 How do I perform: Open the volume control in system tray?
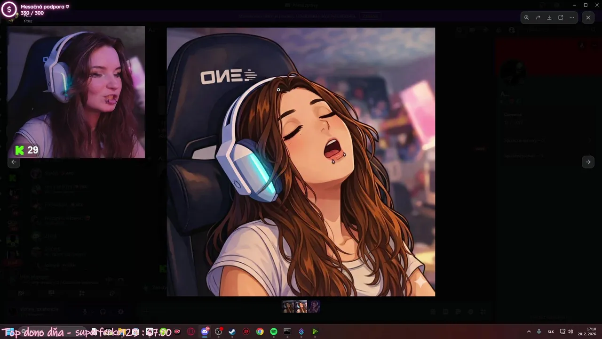tap(570, 331)
